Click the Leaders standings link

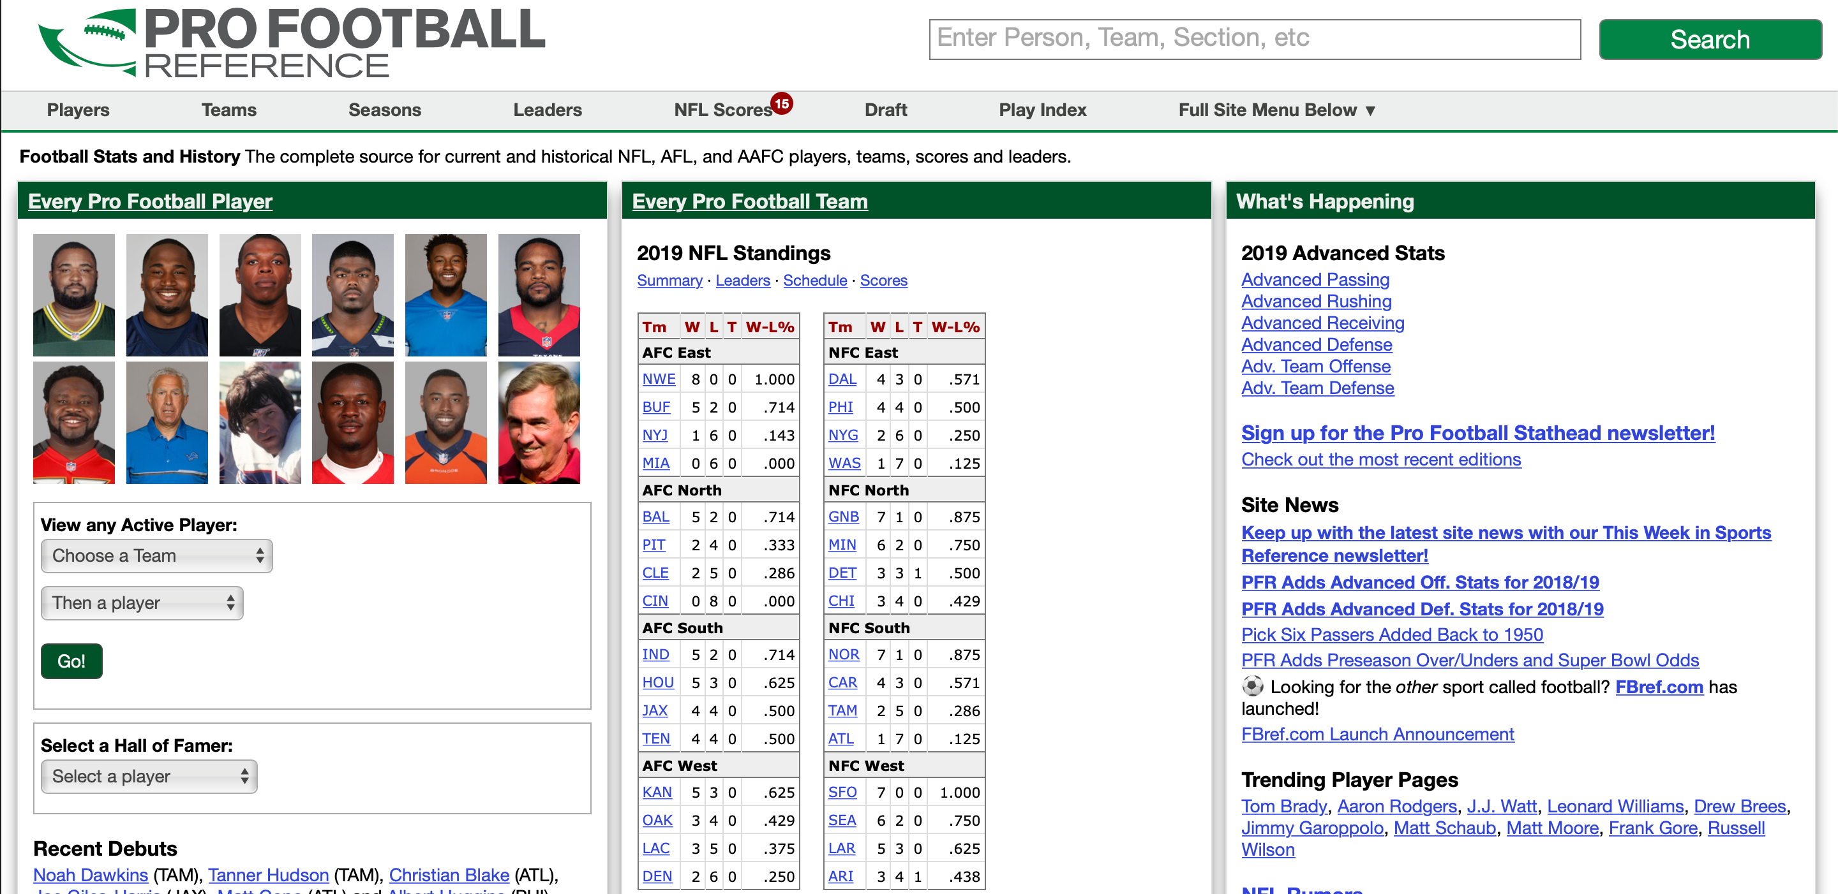coord(743,280)
